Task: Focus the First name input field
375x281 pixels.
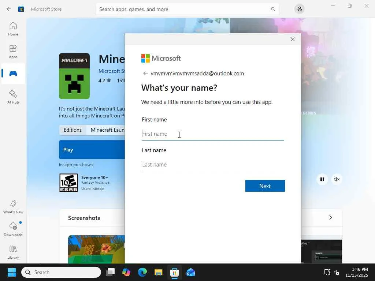Action: pyautogui.click(x=213, y=134)
